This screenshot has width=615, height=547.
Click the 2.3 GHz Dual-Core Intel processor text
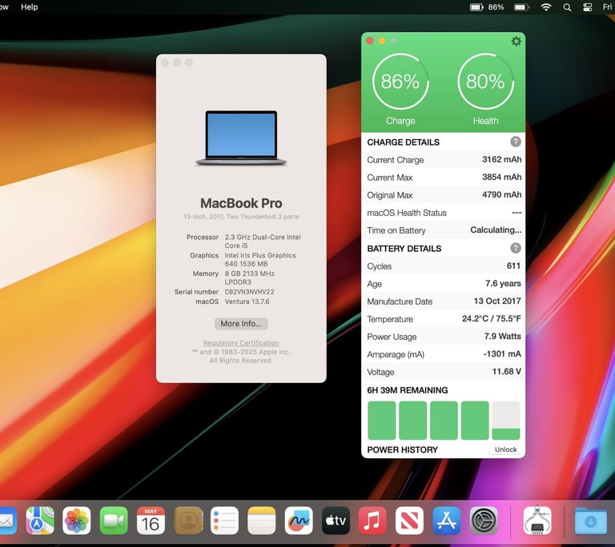[263, 242]
